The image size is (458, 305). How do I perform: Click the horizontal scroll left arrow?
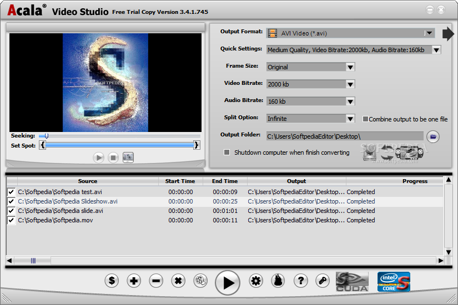[x=9, y=261]
